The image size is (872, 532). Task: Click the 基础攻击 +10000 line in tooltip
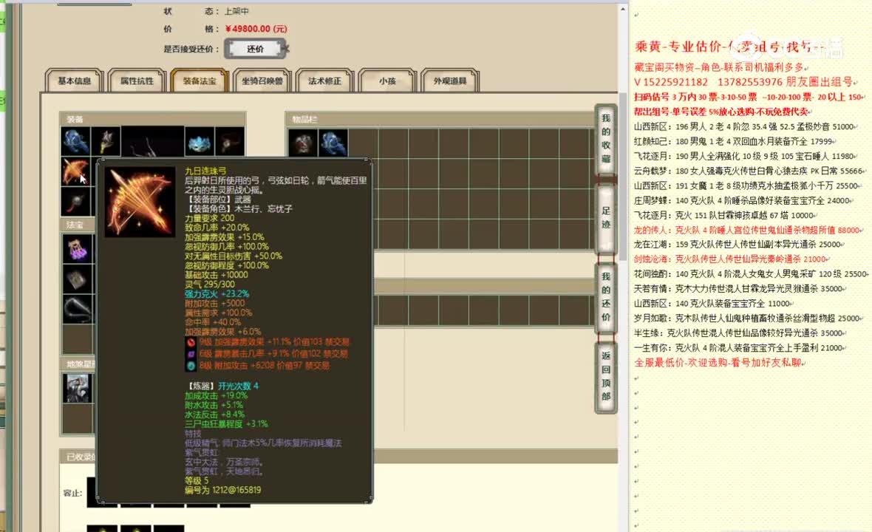coord(217,275)
